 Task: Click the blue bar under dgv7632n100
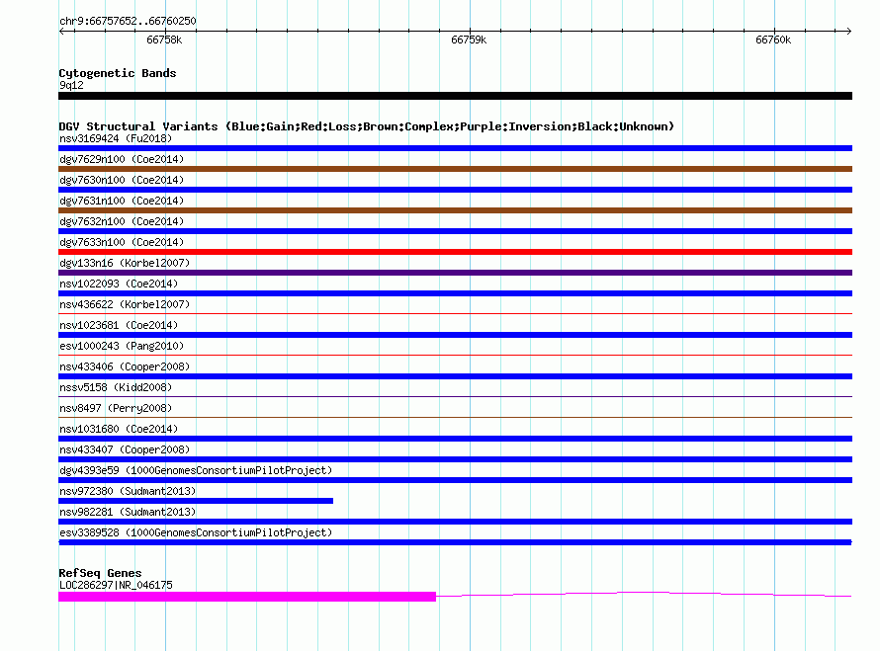pos(455,231)
